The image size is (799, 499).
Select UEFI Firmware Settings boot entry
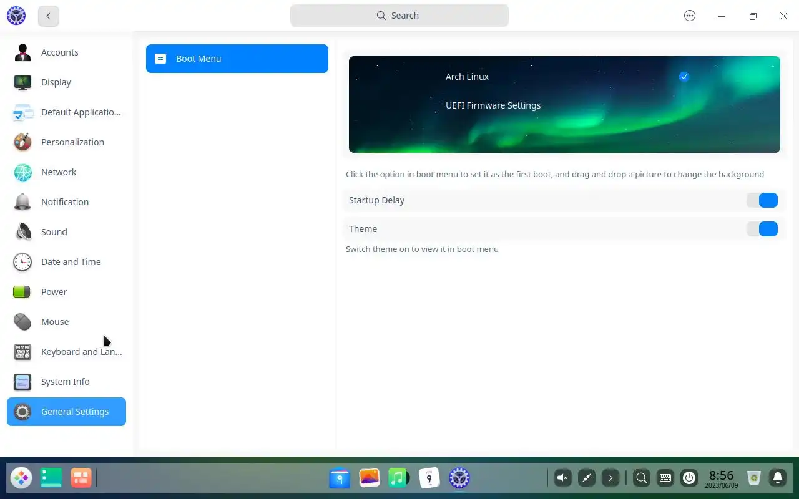(493, 105)
